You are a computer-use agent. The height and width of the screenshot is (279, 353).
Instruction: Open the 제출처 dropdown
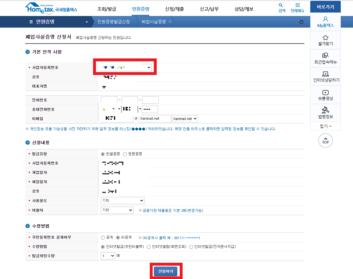click(x=117, y=210)
